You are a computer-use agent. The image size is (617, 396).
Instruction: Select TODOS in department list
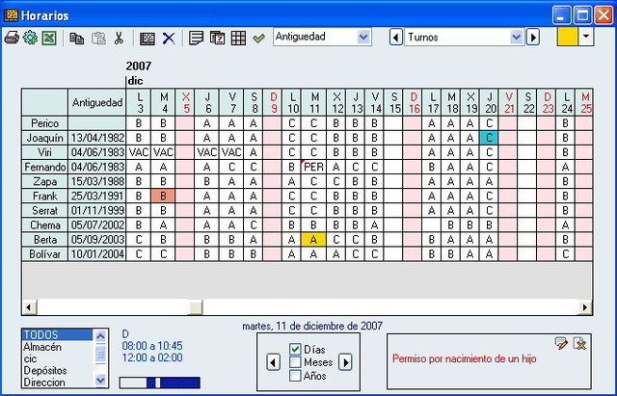pyautogui.click(x=58, y=335)
